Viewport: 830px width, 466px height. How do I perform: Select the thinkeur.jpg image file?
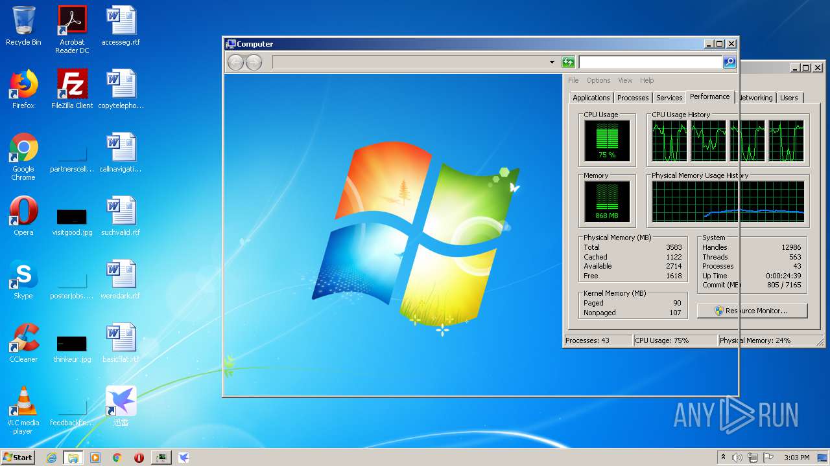click(x=72, y=348)
